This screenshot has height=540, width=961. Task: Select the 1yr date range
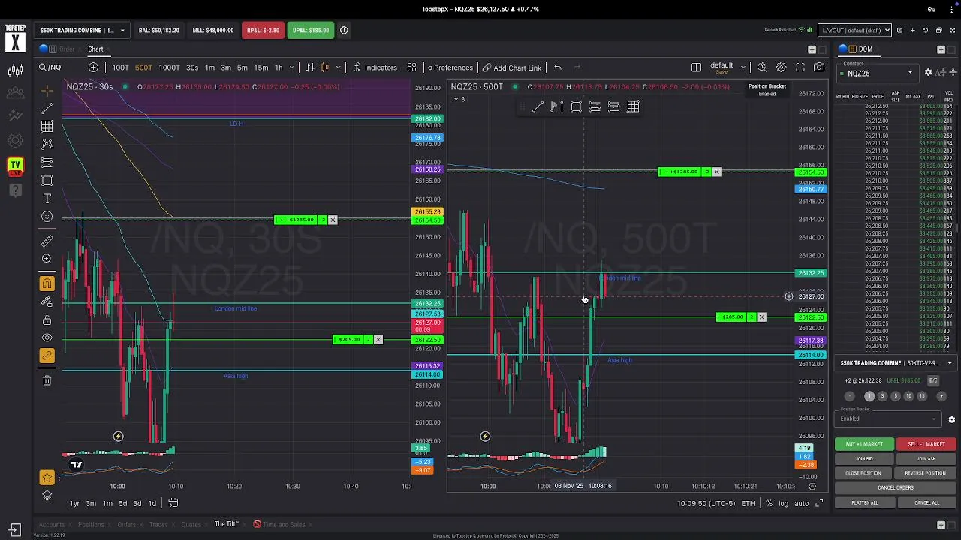click(74, 503)
